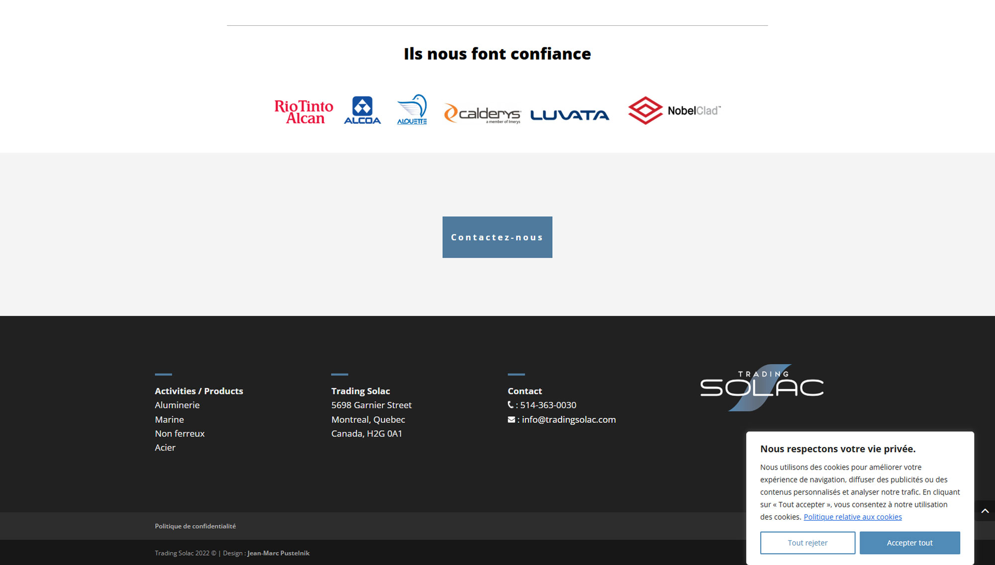Visit designer Jean-Marc Pustelnik link
Viewport: 995px width, 565px height.
coord(278,553)
